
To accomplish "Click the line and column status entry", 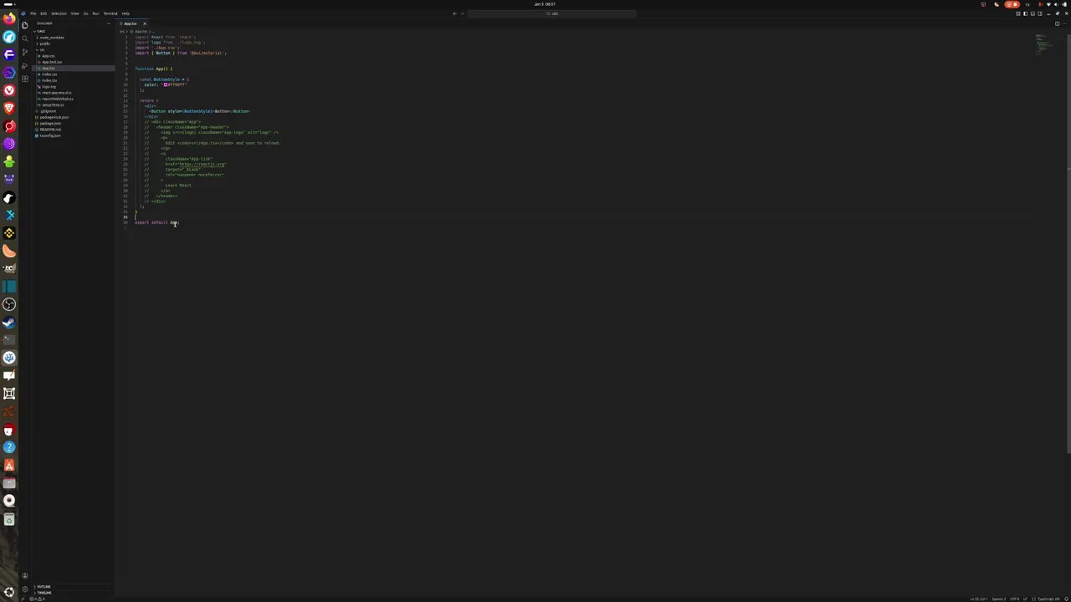I will tap(979, 599).
